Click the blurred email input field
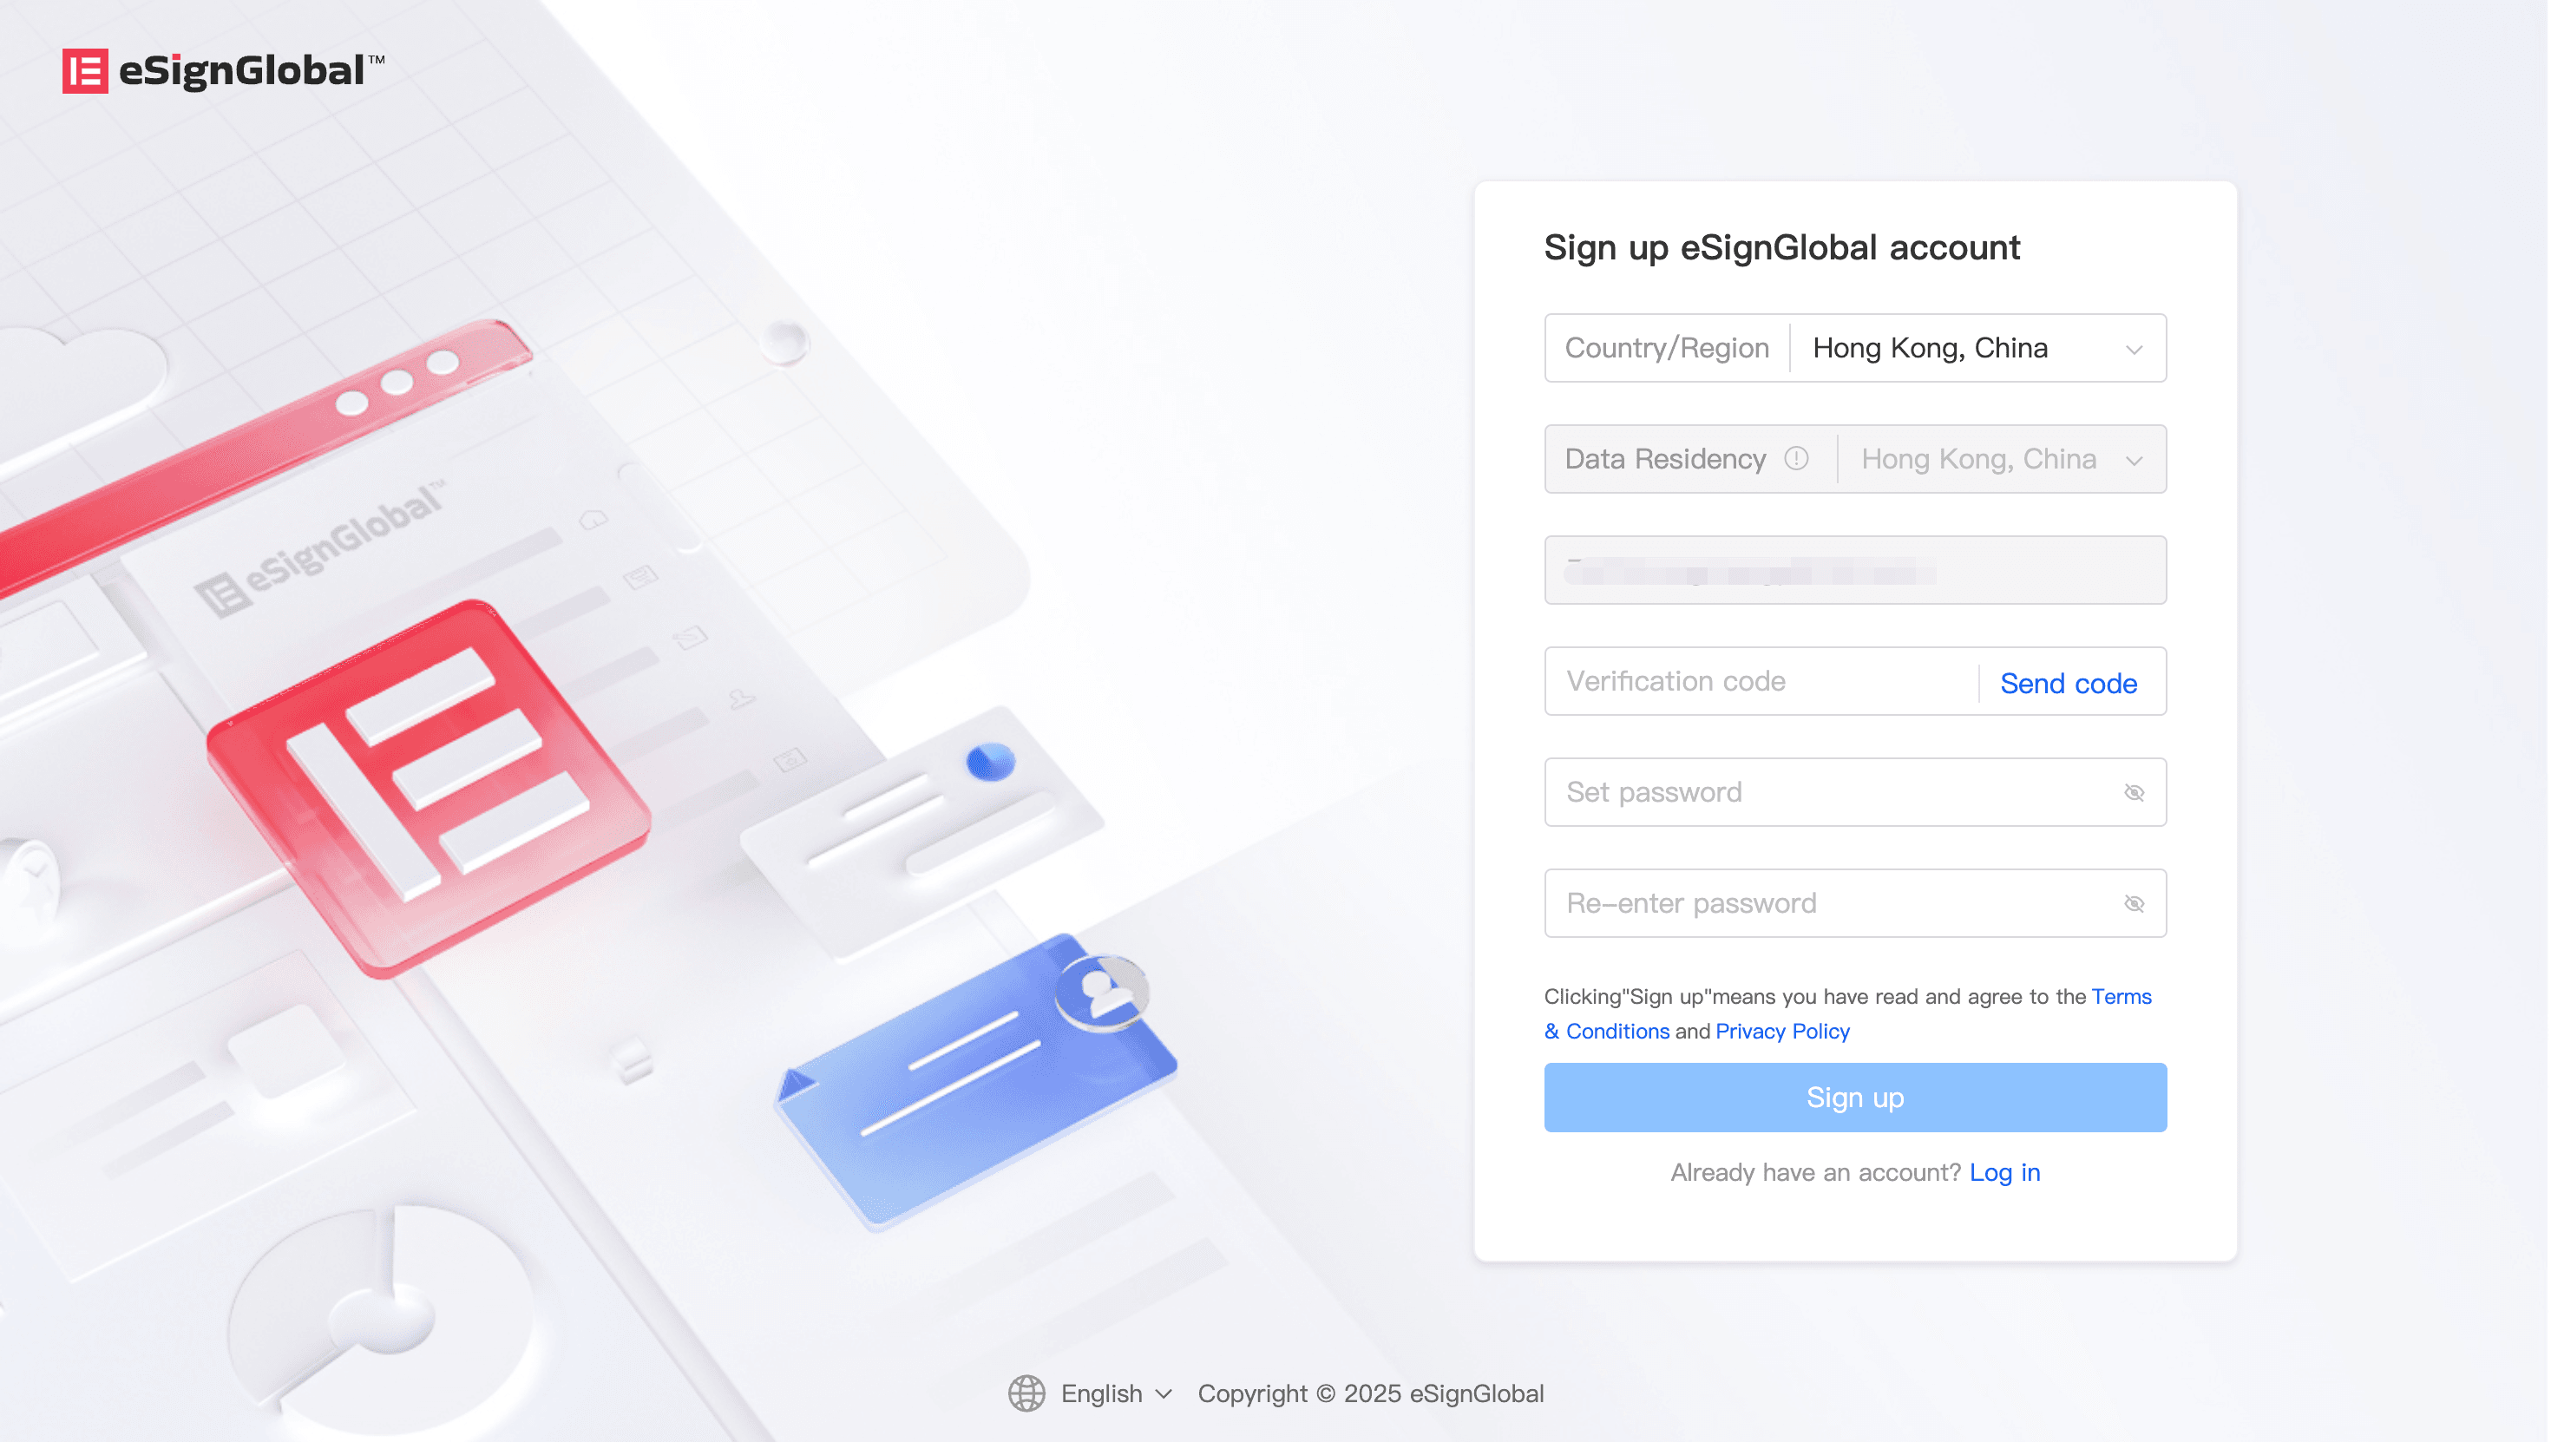The width and height of the screenshot is (2551, 1442). pos(1855,570)
